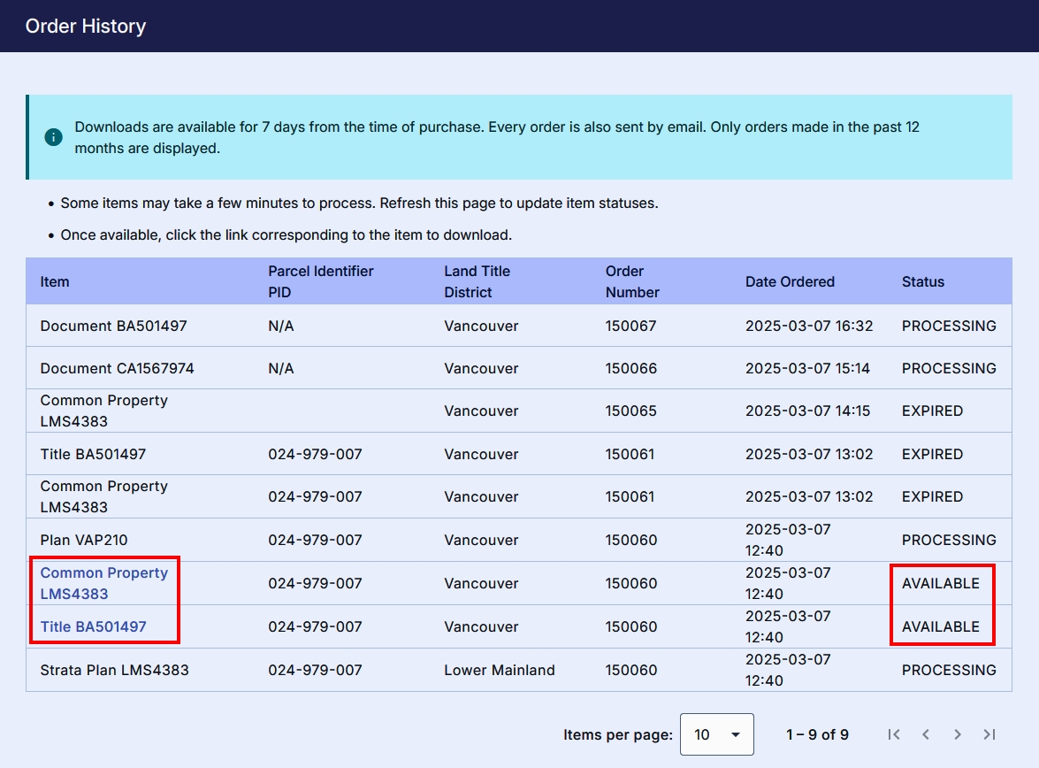Viewport: 1039px width, 768px height.
Task: Click PROCESSING status for Plan VAP210
Action: pos(949,540)
